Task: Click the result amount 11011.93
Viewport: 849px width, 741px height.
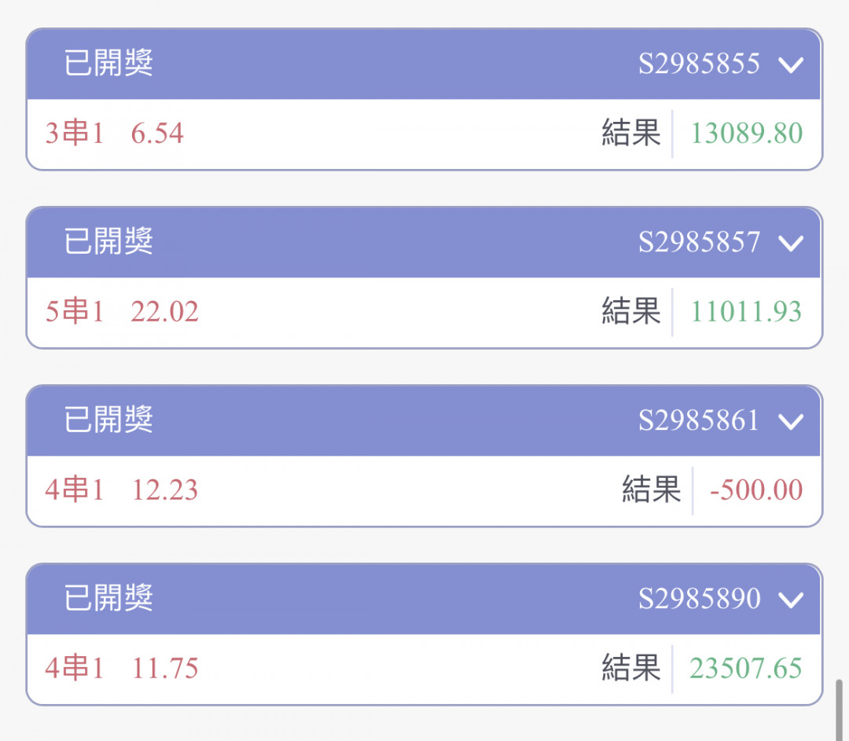Action: [746, 312]
